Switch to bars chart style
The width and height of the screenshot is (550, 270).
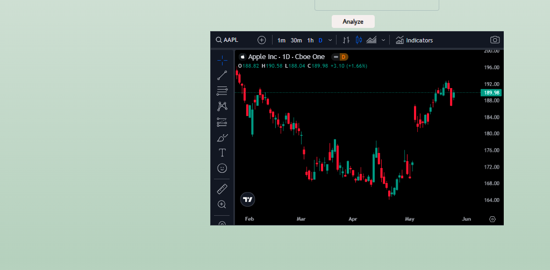(x=346, y=40)
